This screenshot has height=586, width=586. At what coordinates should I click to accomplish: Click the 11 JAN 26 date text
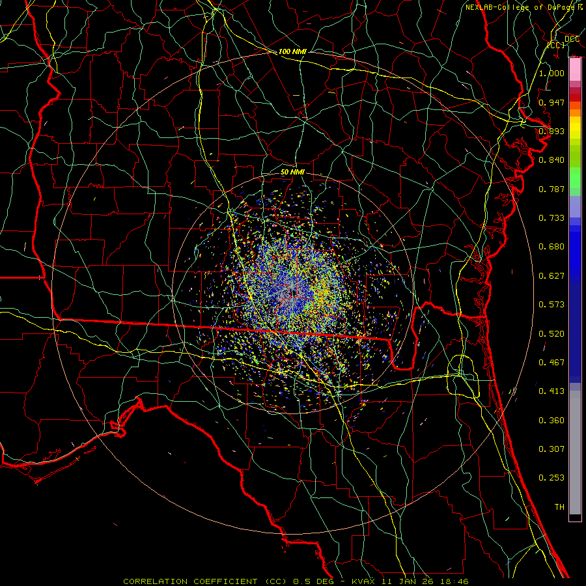tap(408, 581)
